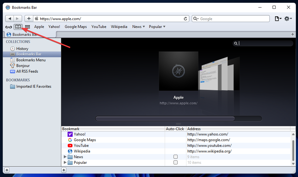This screenshot has height=177, width=298.
Task: Open the page menu document icon
Action: (278, 19)
